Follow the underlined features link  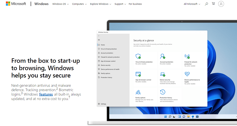point(46,94)
